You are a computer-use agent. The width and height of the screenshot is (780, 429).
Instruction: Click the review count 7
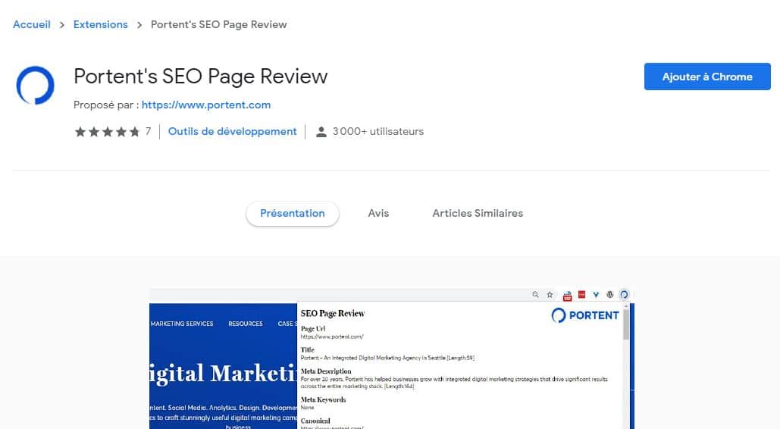[x=149, y=131]
